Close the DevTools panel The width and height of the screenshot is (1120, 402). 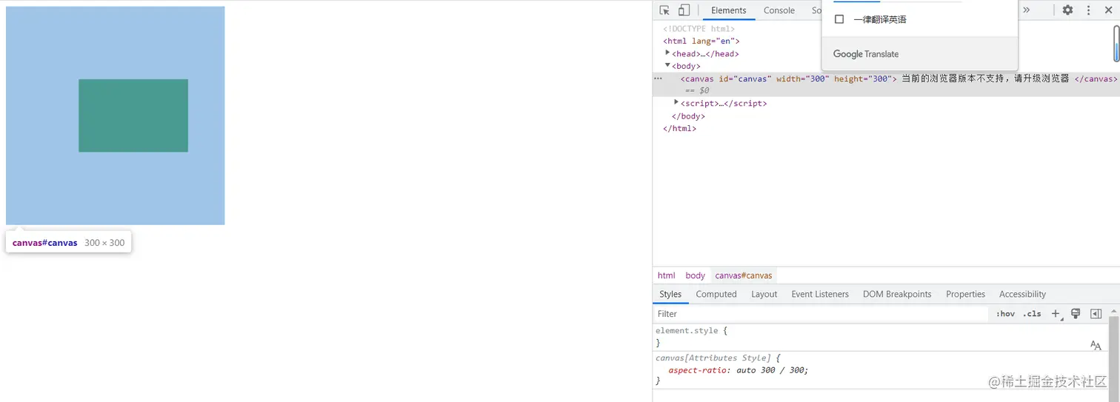(1109, 10)
